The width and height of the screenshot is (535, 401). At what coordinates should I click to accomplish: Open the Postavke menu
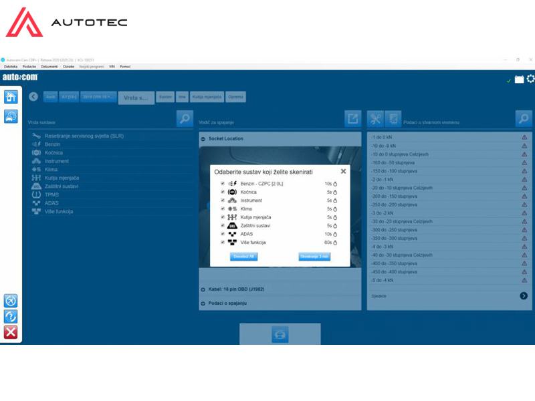tap(29, 66)
